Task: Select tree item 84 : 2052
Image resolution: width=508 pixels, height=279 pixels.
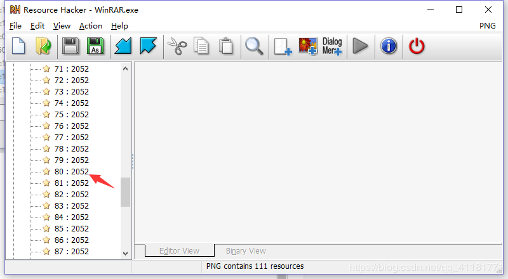Action: point(72,217)
